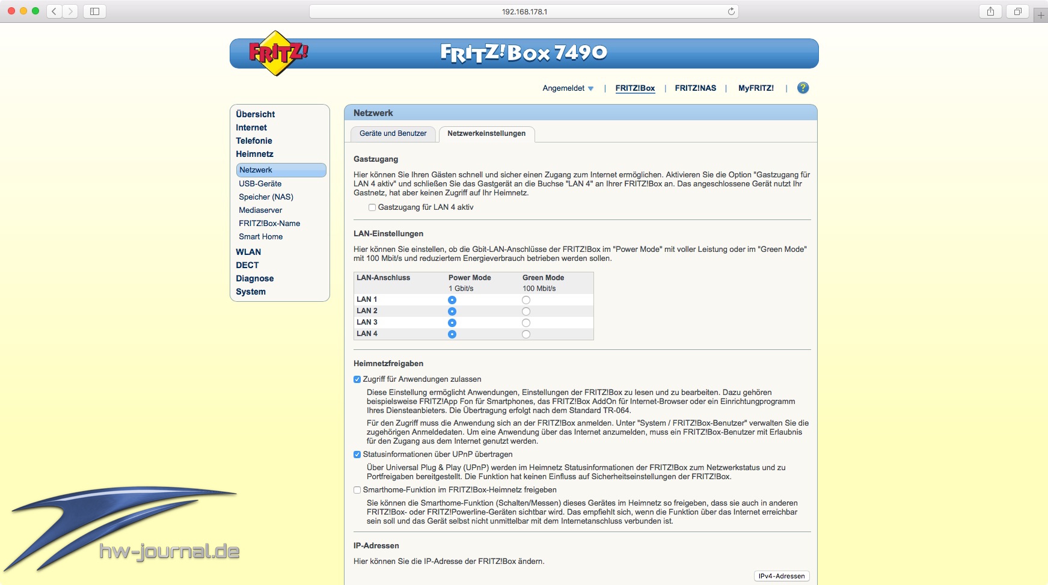
Task: Select the Netzwerkeinstellungen tab
Action: pyautogui.click(x=486, y=133)
